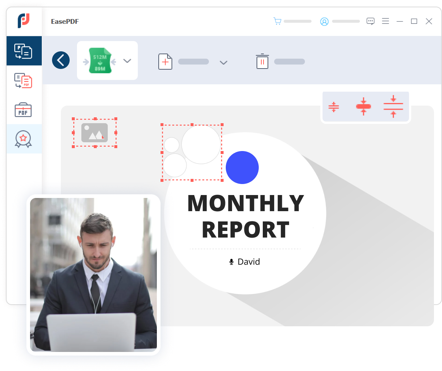Screen dimensions: 442x371
Task: Open the hamburger menu at top right
Action: [x=386, y=21]
